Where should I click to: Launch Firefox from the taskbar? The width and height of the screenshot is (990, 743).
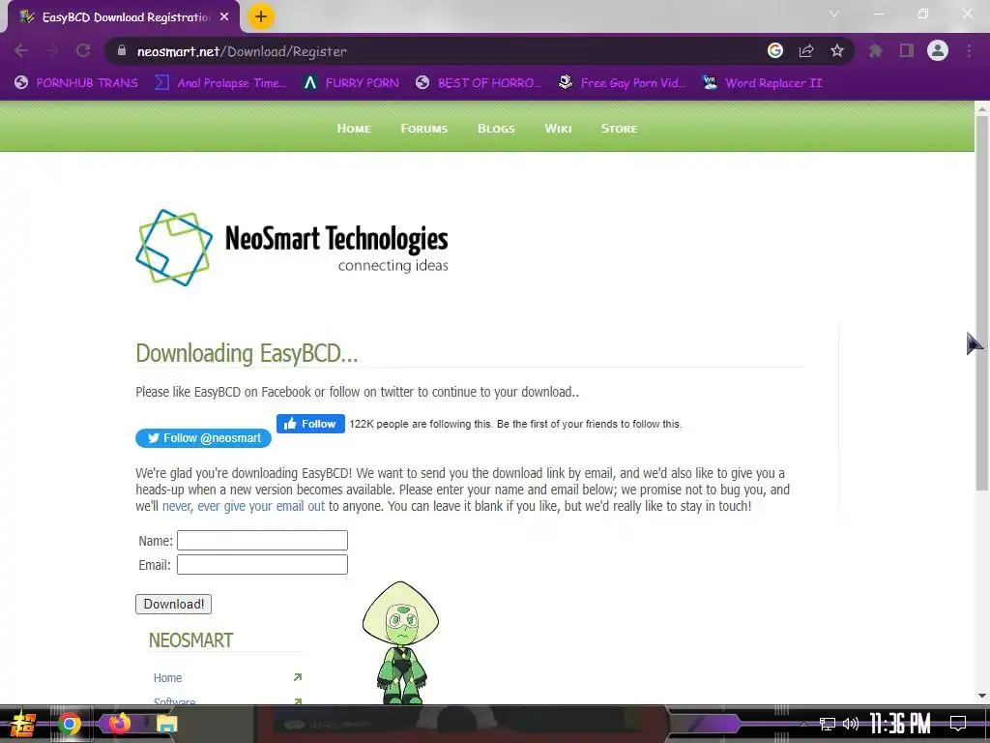(119, 724)
